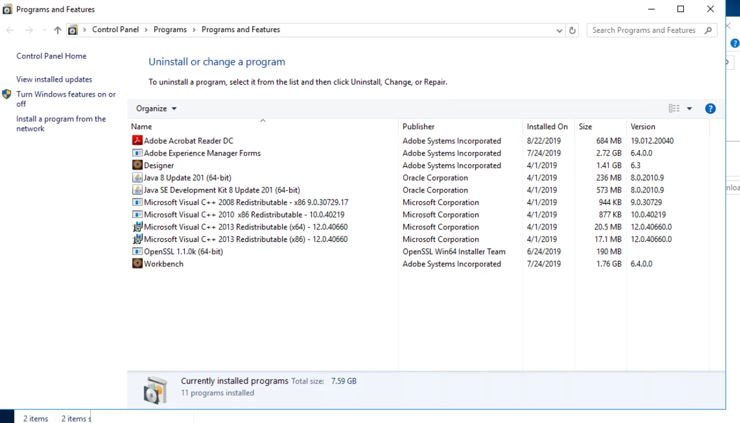Sort by the Publisher column header
Viewport: 740px width, 423px height.
click(x=460, y=126)
